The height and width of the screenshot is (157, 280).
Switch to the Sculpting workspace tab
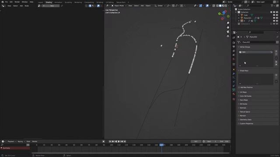(68, 2)
